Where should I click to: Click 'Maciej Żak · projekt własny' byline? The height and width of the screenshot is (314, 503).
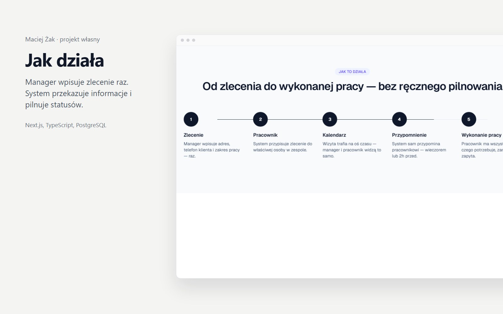pyautogui.click(x=63, y=39)
